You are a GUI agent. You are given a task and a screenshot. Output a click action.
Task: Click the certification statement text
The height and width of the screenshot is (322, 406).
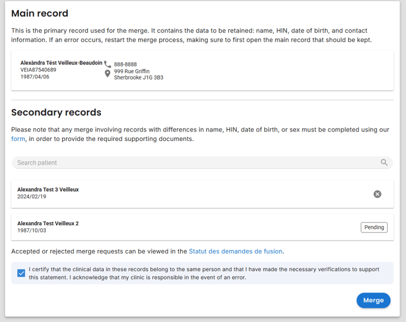coord(204,273)
